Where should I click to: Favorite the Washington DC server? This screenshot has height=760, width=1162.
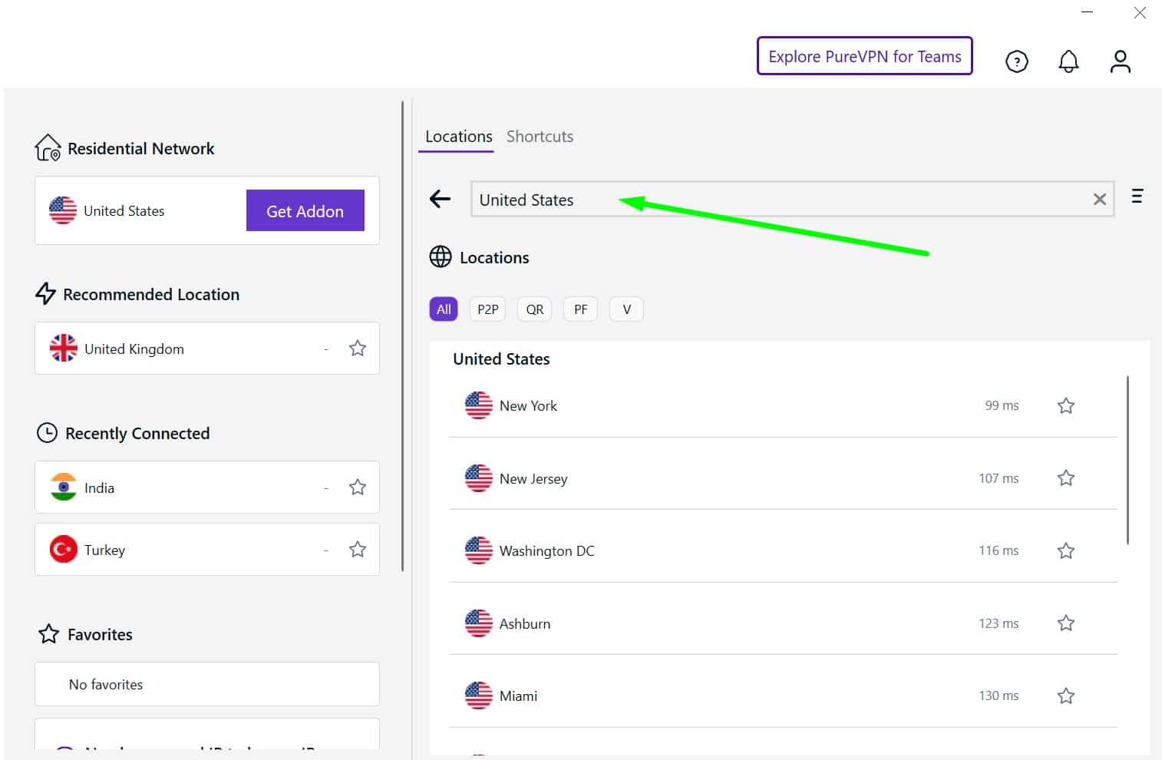pos(1065,550)
